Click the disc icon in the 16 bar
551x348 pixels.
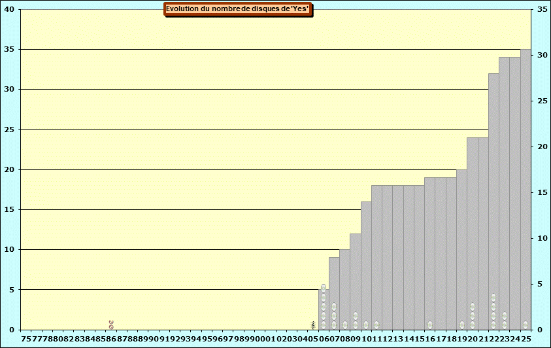430,325
